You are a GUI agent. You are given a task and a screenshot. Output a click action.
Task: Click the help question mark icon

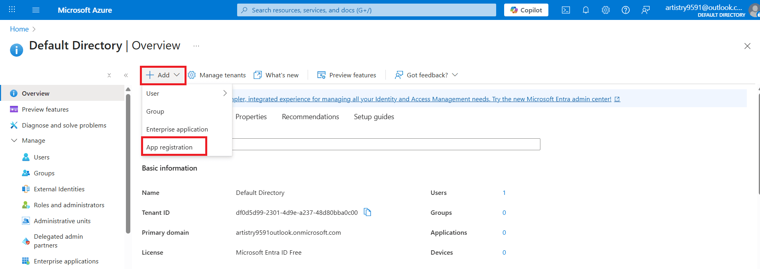[625, 10]
